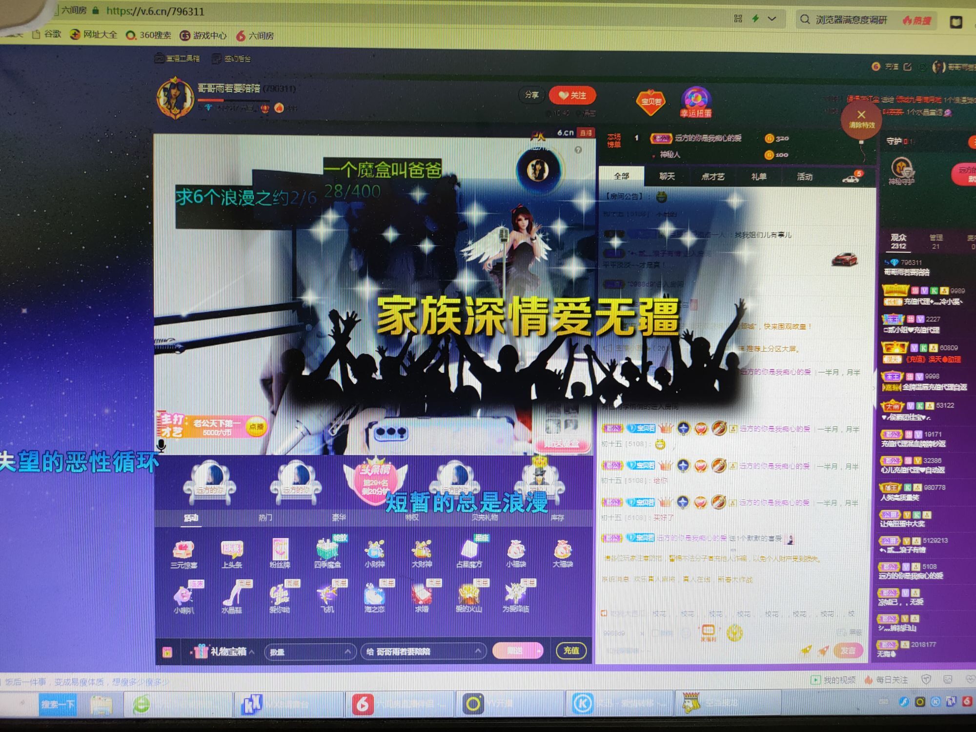Select the 粉丝牌 gift icon
The height and width of the screenshot is (732, 976).
pyautogui.click(x=280, y=549)
